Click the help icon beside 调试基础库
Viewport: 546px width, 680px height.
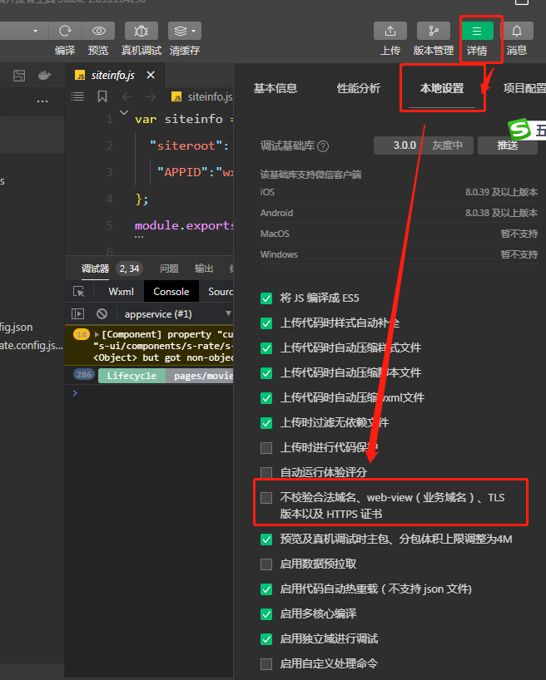point(323,146)
